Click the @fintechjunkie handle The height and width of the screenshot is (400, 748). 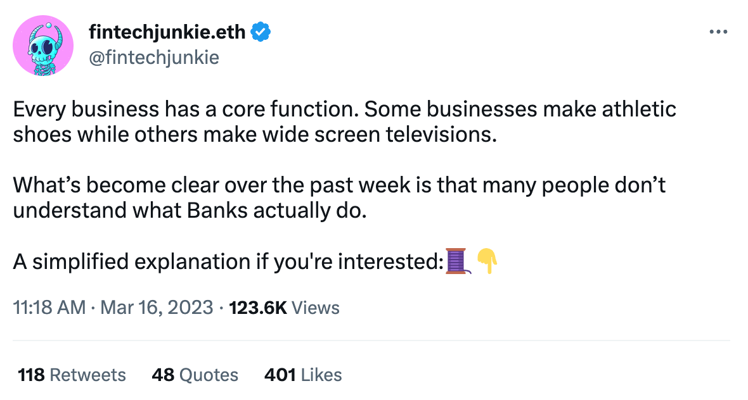click(x=153, y=58)
